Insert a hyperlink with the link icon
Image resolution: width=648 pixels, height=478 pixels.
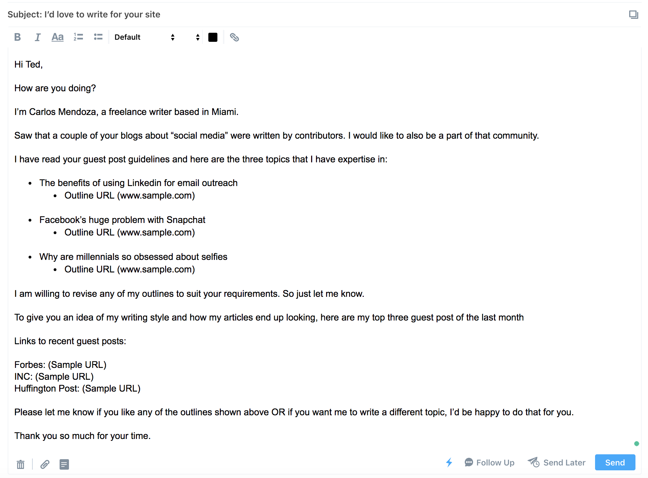[x=234, y=37]
